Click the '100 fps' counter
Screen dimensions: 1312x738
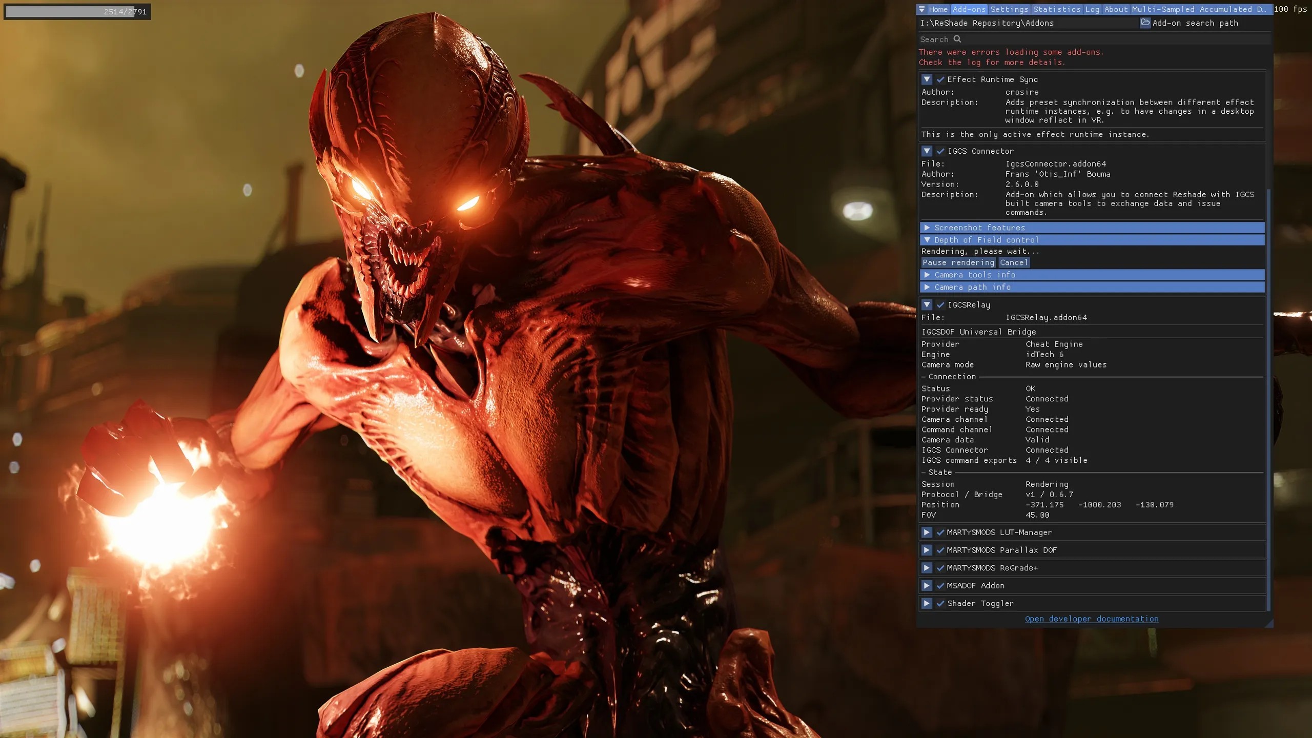[x=1290, y=9]
